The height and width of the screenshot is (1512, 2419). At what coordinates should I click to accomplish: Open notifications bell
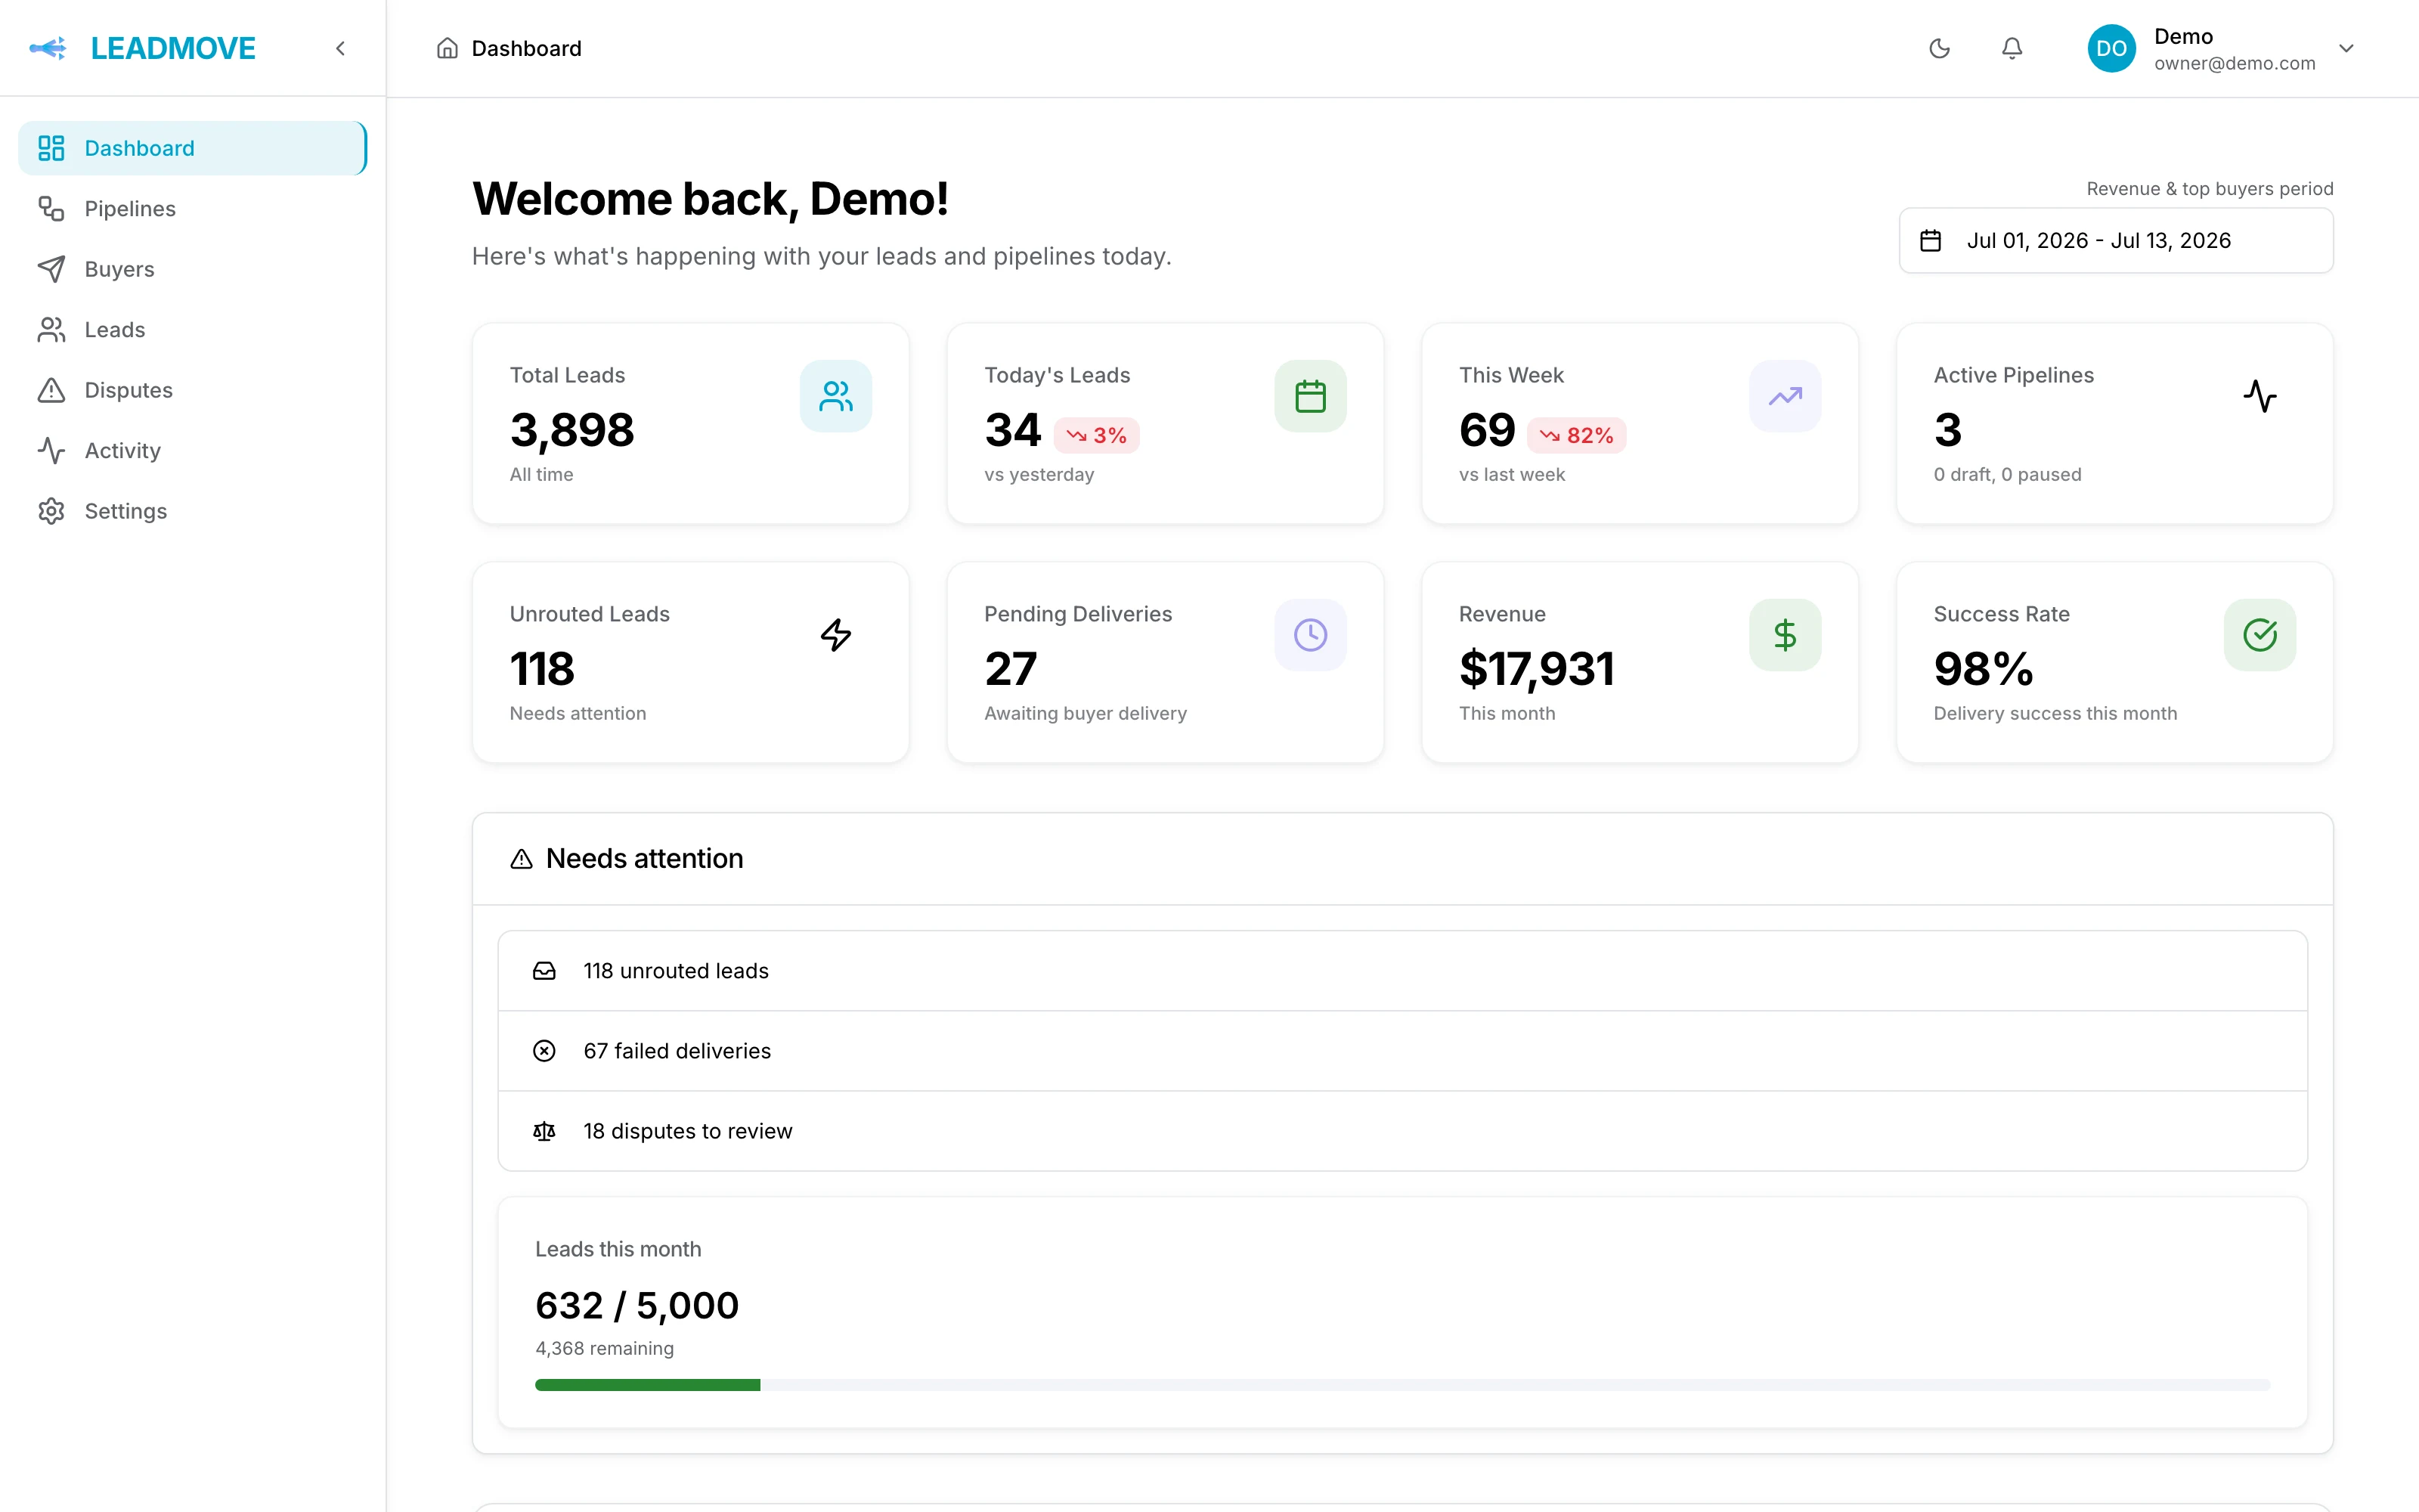pos(2012,48)
